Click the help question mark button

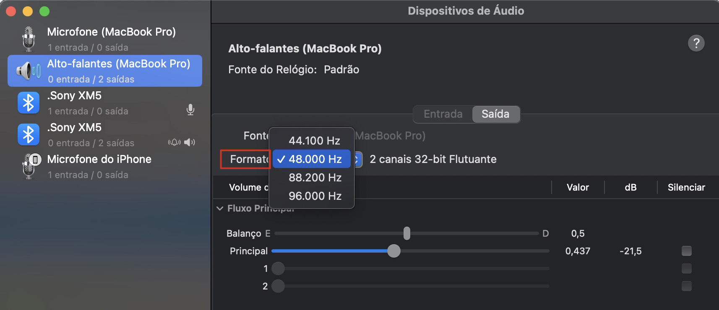[x=697, y=43]
